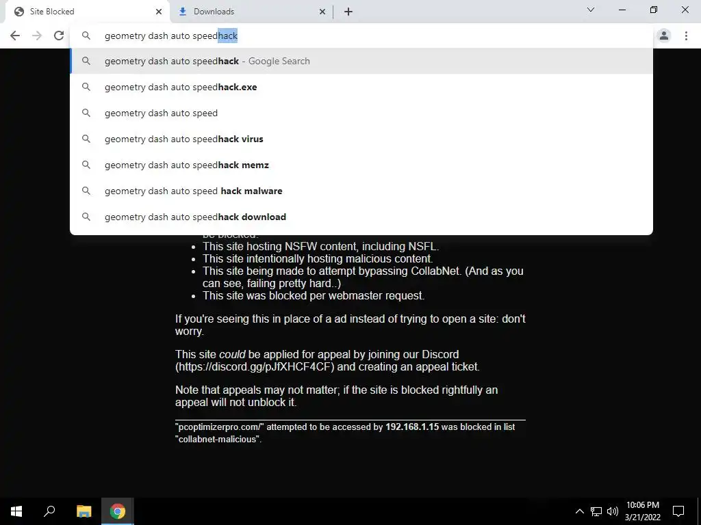Open the volume tray icon
This screenshot has height=525, width=701.
click(613, 511)
